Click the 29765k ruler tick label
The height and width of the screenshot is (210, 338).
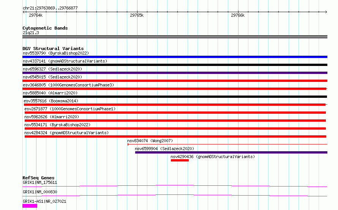[x=137, y=15]
